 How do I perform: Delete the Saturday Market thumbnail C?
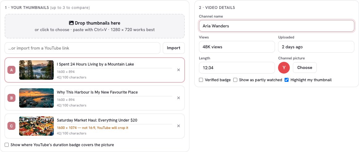[179, 126]
